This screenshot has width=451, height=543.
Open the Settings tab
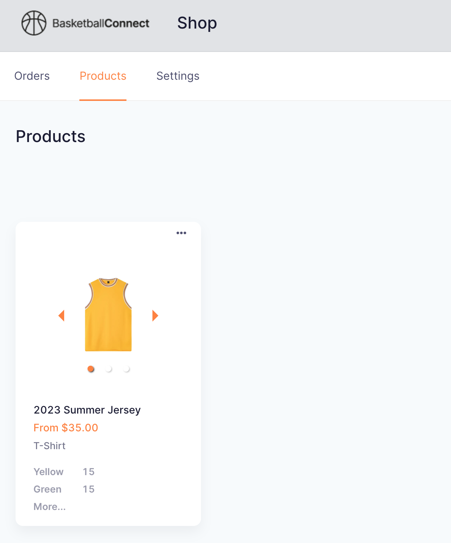coord(178,76)
